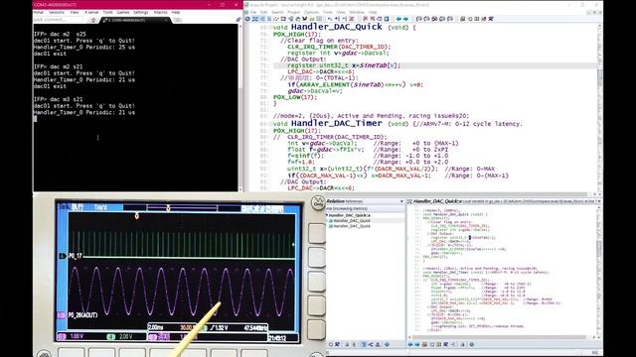Click the main editor vertical scrollbar
This screenshot has height=357, width=636.
click(x=599, y=107)
